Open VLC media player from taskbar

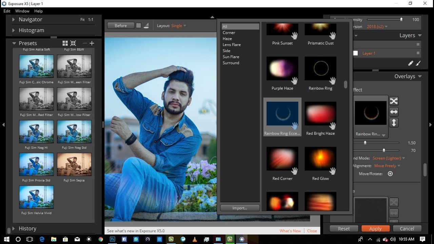click(195, 239)
